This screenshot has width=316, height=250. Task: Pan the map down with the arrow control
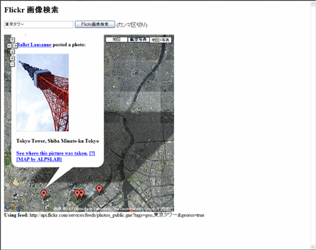pyautogui.click(x=12, y=52)
